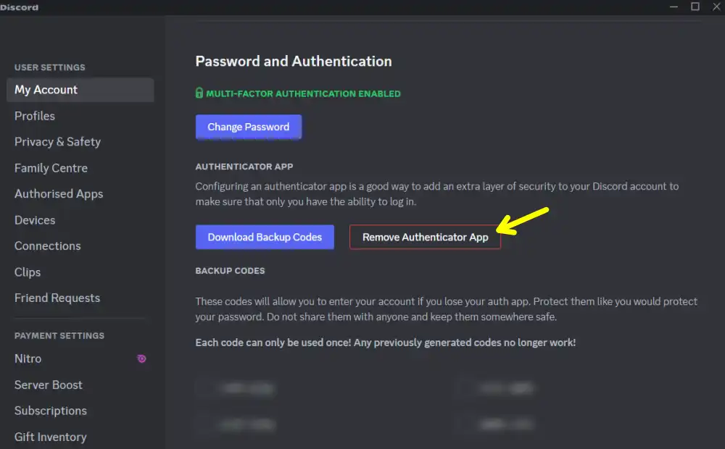Open the Profiles settings page
The width and height of the screenshot is (725, 449).
click(x=35, y=116)
